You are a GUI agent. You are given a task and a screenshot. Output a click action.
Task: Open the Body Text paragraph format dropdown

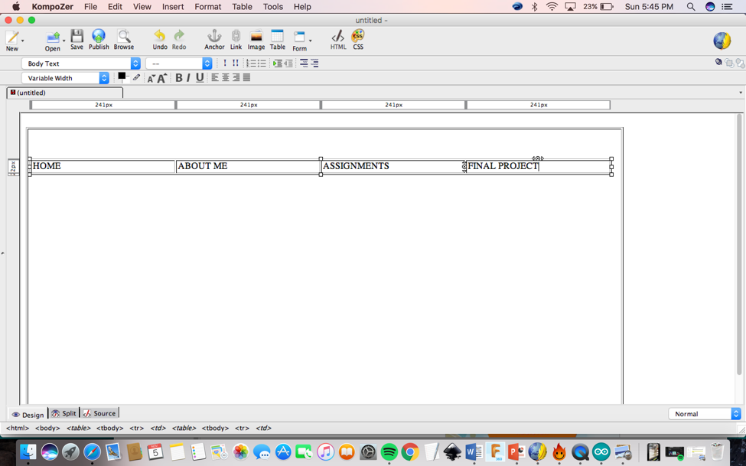point(81,64)
